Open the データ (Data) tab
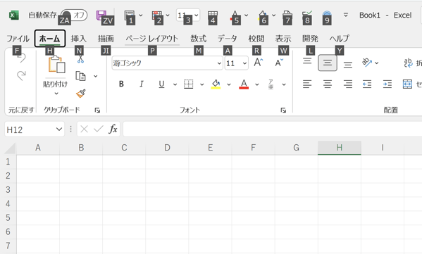 [228, 39]
